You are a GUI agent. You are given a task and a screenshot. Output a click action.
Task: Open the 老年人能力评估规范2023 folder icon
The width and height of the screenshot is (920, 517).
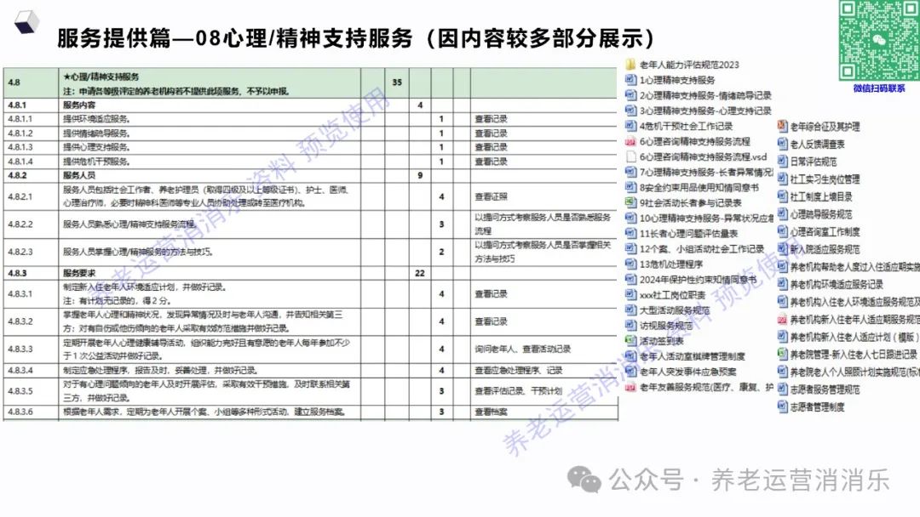pyautogui.click(x=630, y=65)
